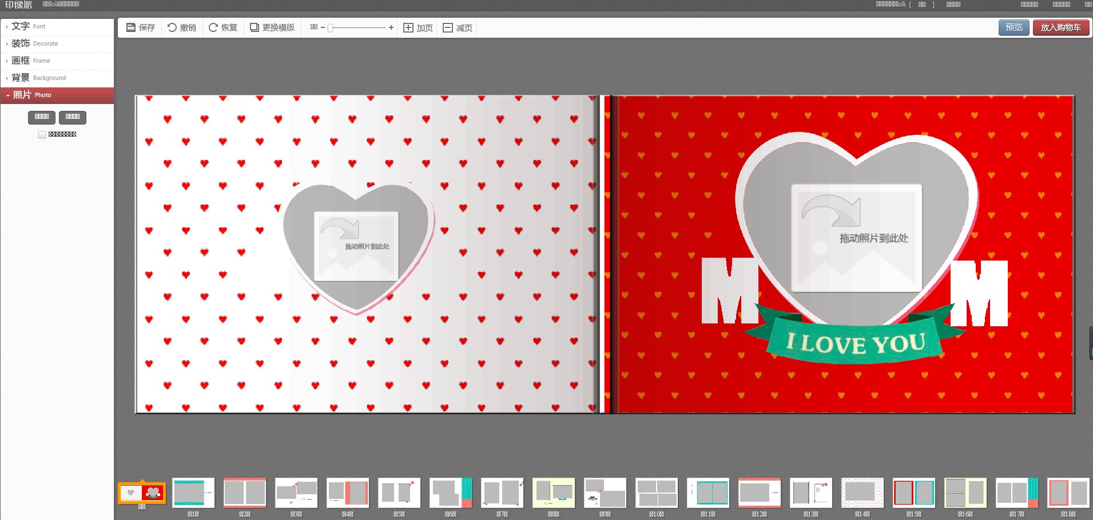Click the 预览 preview button
The height and width of the screenshot is (520, 1093).
[1013, 27]
